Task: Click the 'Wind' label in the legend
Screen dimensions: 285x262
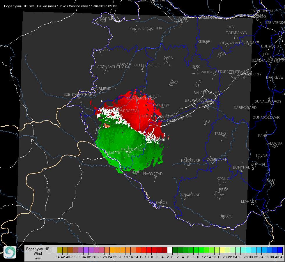Action: coord(38,254)
